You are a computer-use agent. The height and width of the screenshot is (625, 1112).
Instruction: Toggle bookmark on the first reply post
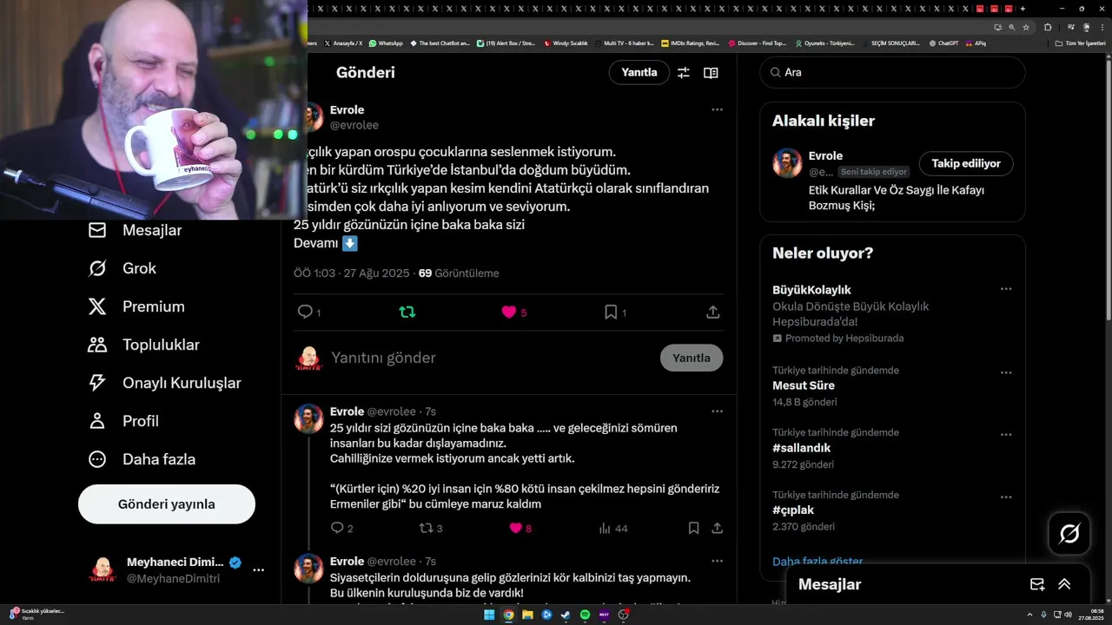click(x=693, y=528)
